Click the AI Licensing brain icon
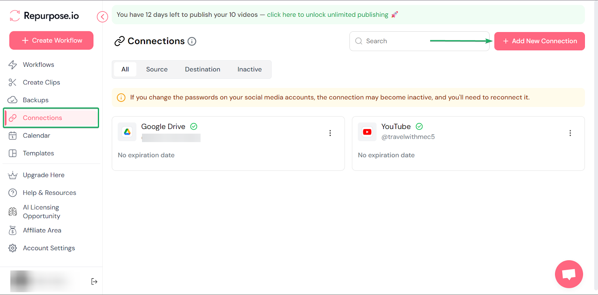Image resolution: width=598 pixels, height=295 pixels. [13, 211]
